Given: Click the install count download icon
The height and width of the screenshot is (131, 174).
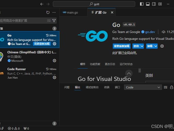Looking at the screenshot, I should tap(163, 32).
